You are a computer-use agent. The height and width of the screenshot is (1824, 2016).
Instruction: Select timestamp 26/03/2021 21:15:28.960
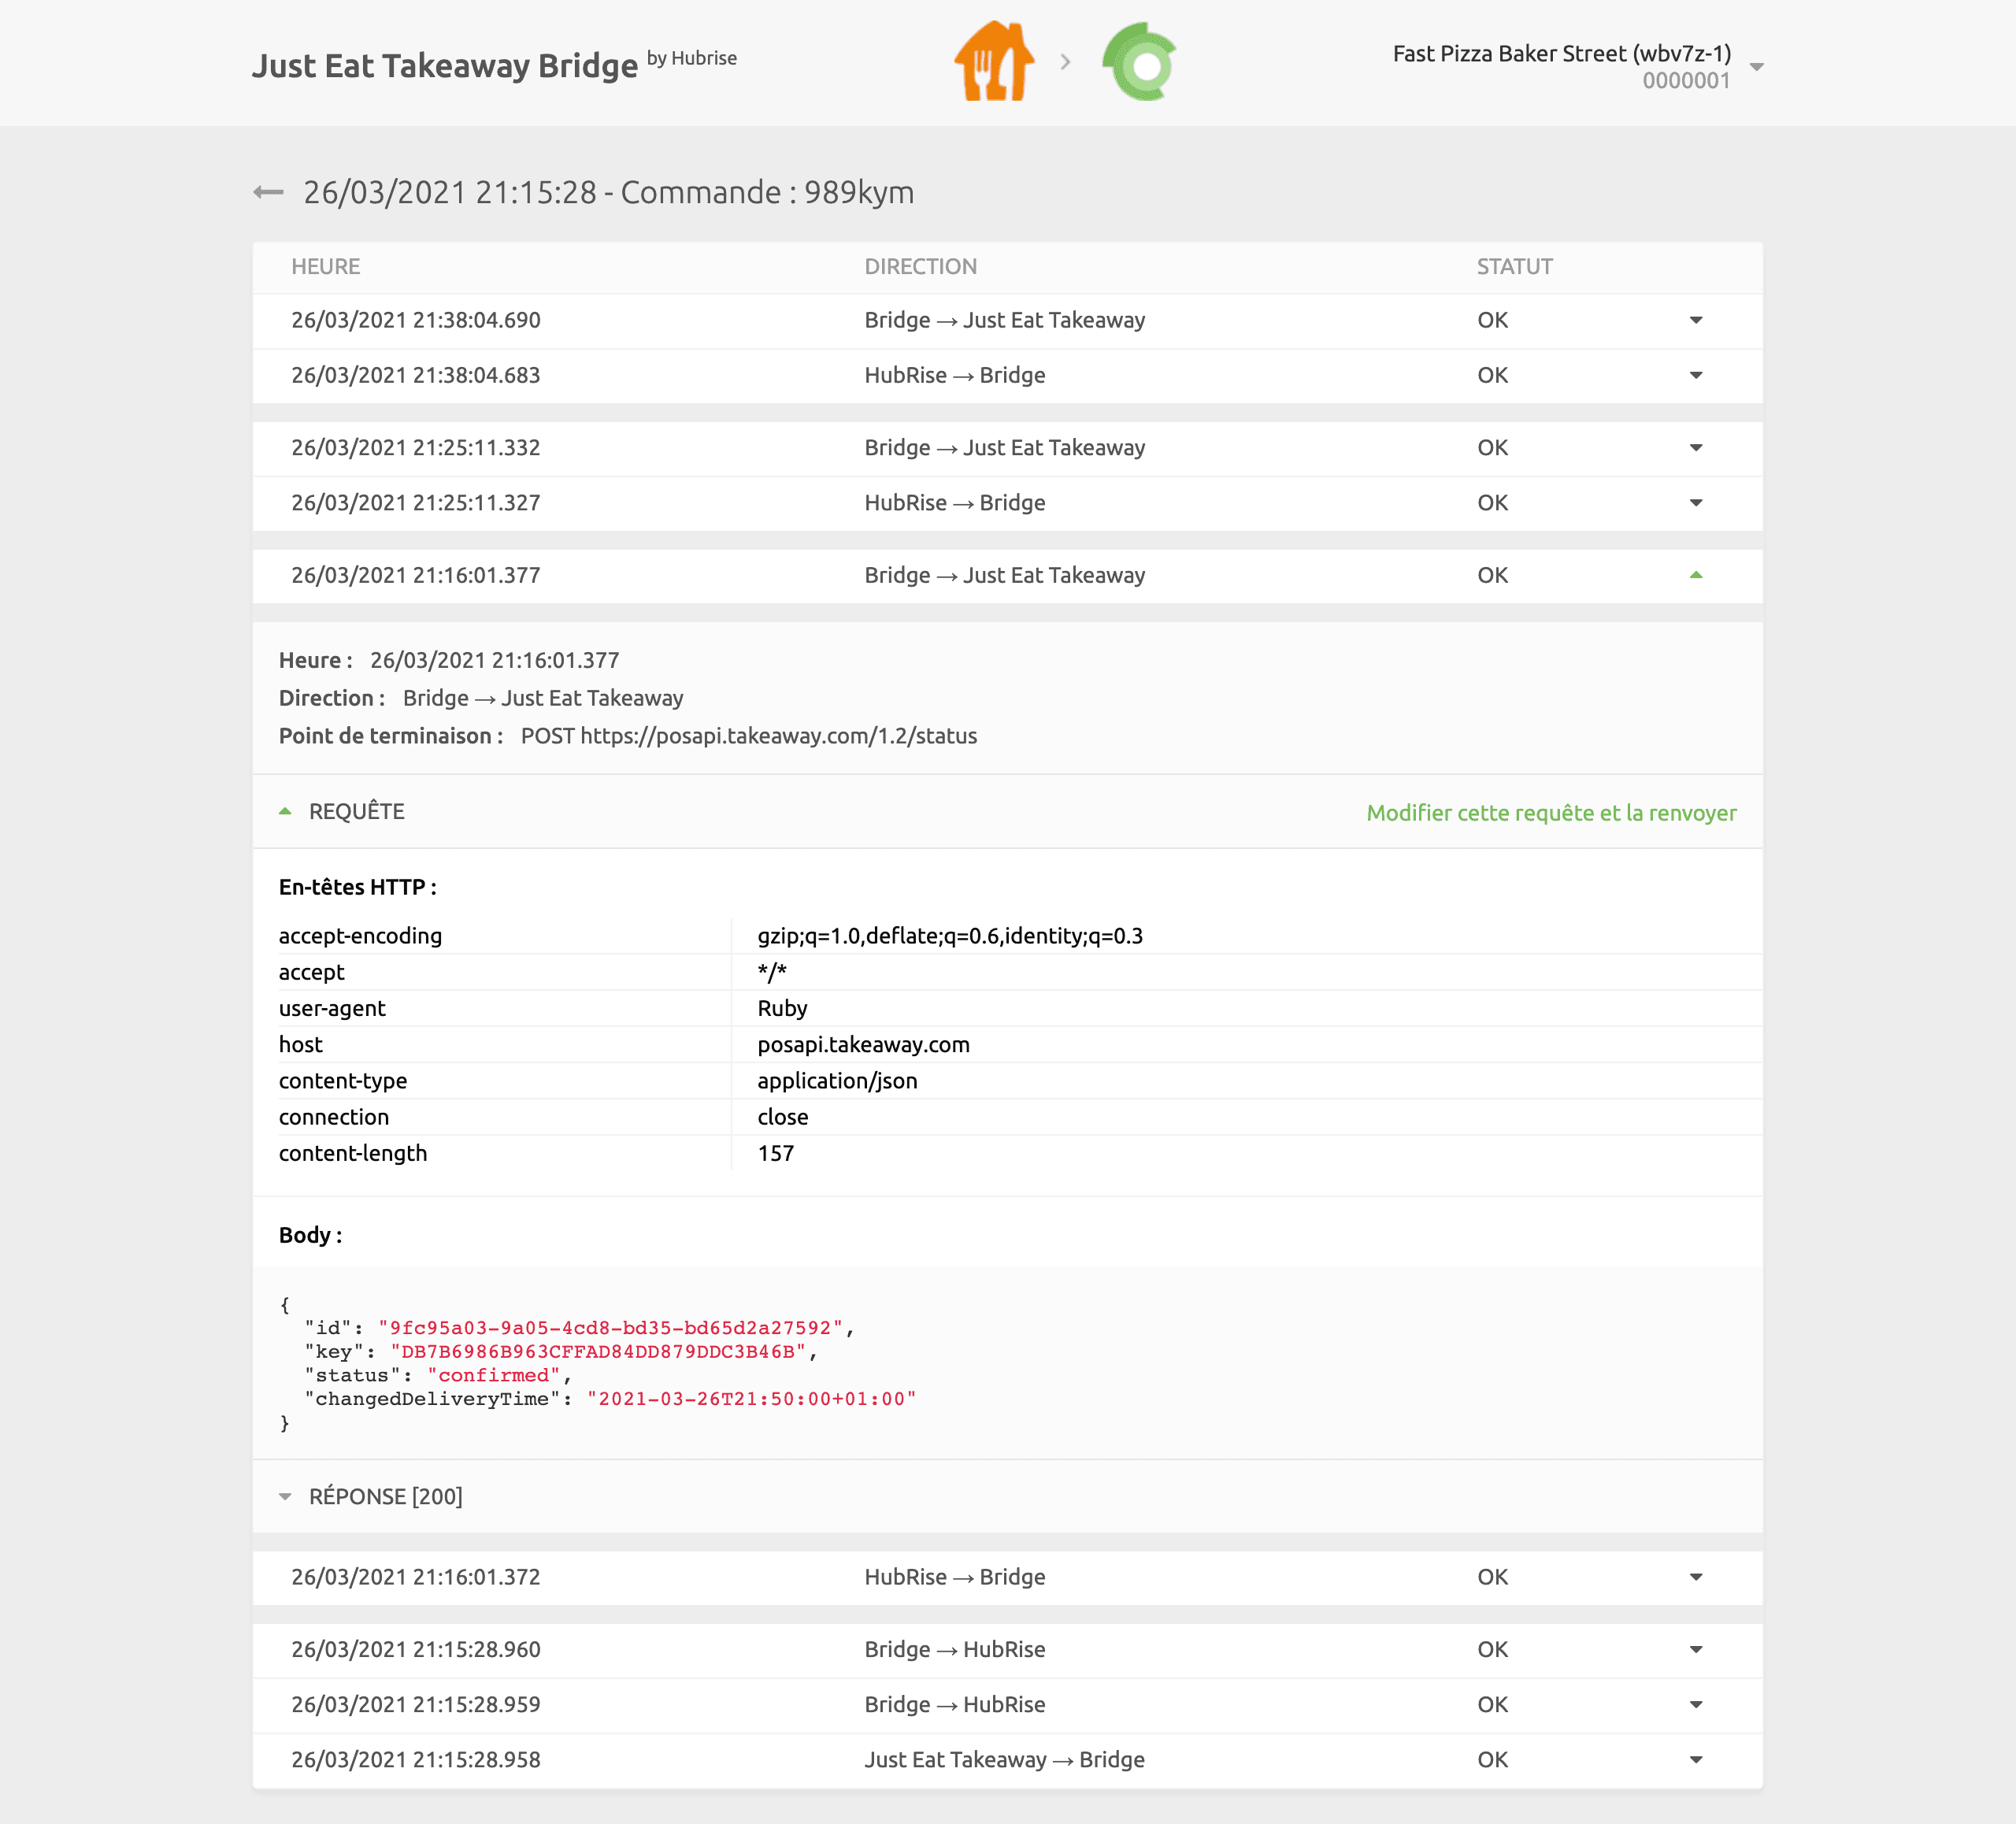point(416,1649)
